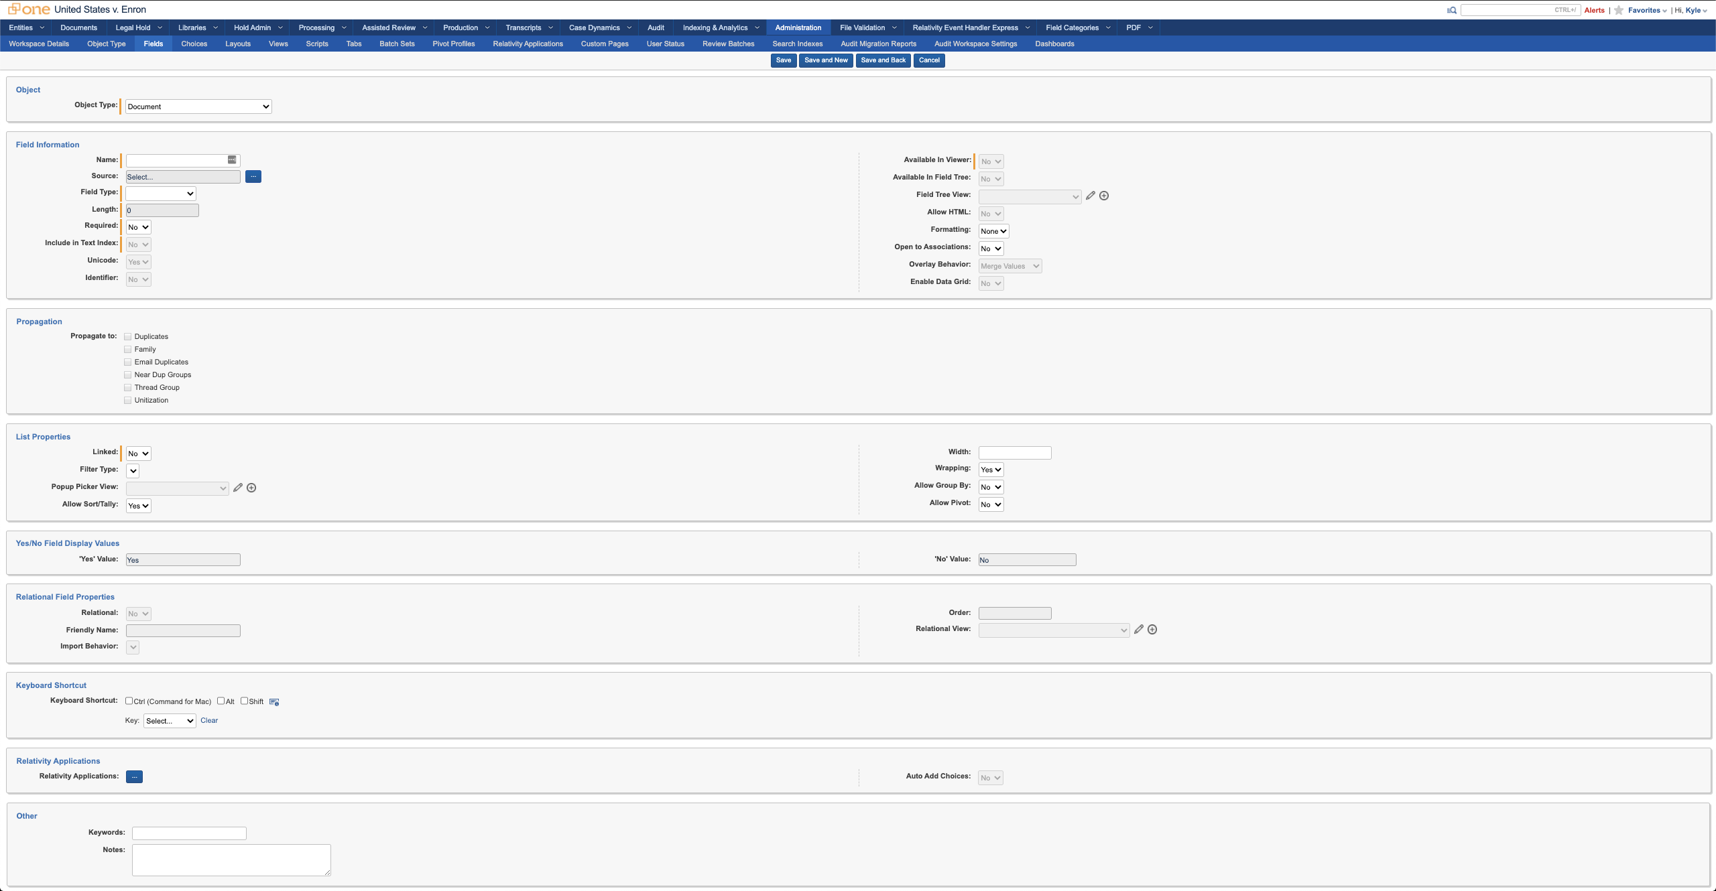Switch to the Choices sub-tab
1716x891 pixels.
pyautogui.click(x=194, y=44)
